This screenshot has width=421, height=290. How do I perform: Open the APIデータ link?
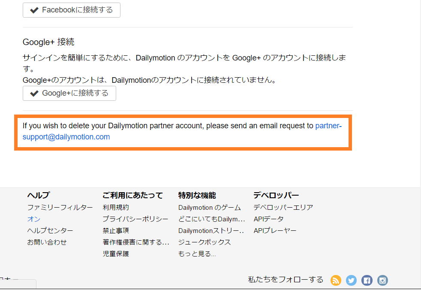pos(268,219)
